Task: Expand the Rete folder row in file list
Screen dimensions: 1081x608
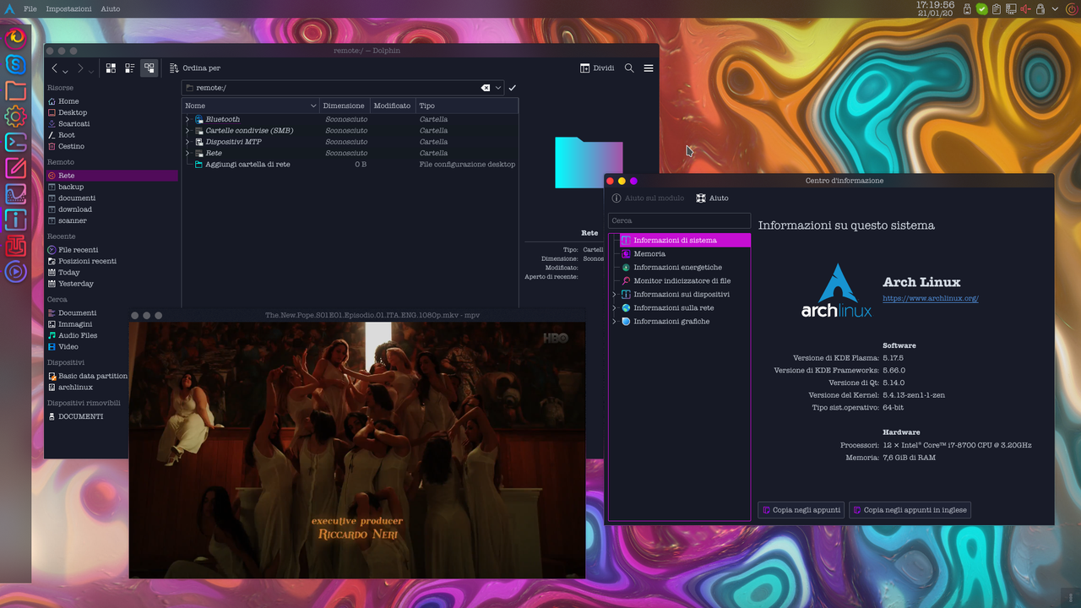Action: coord(187,154)
